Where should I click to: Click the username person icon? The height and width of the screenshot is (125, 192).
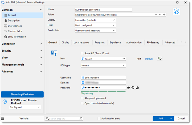[x=83, y=77]
